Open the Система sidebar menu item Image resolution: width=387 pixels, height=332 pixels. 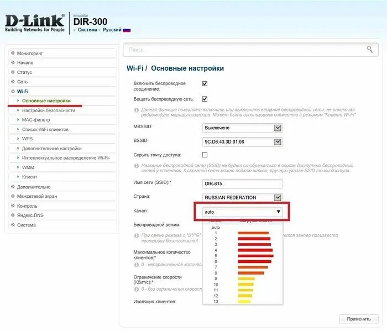(62, 225)
